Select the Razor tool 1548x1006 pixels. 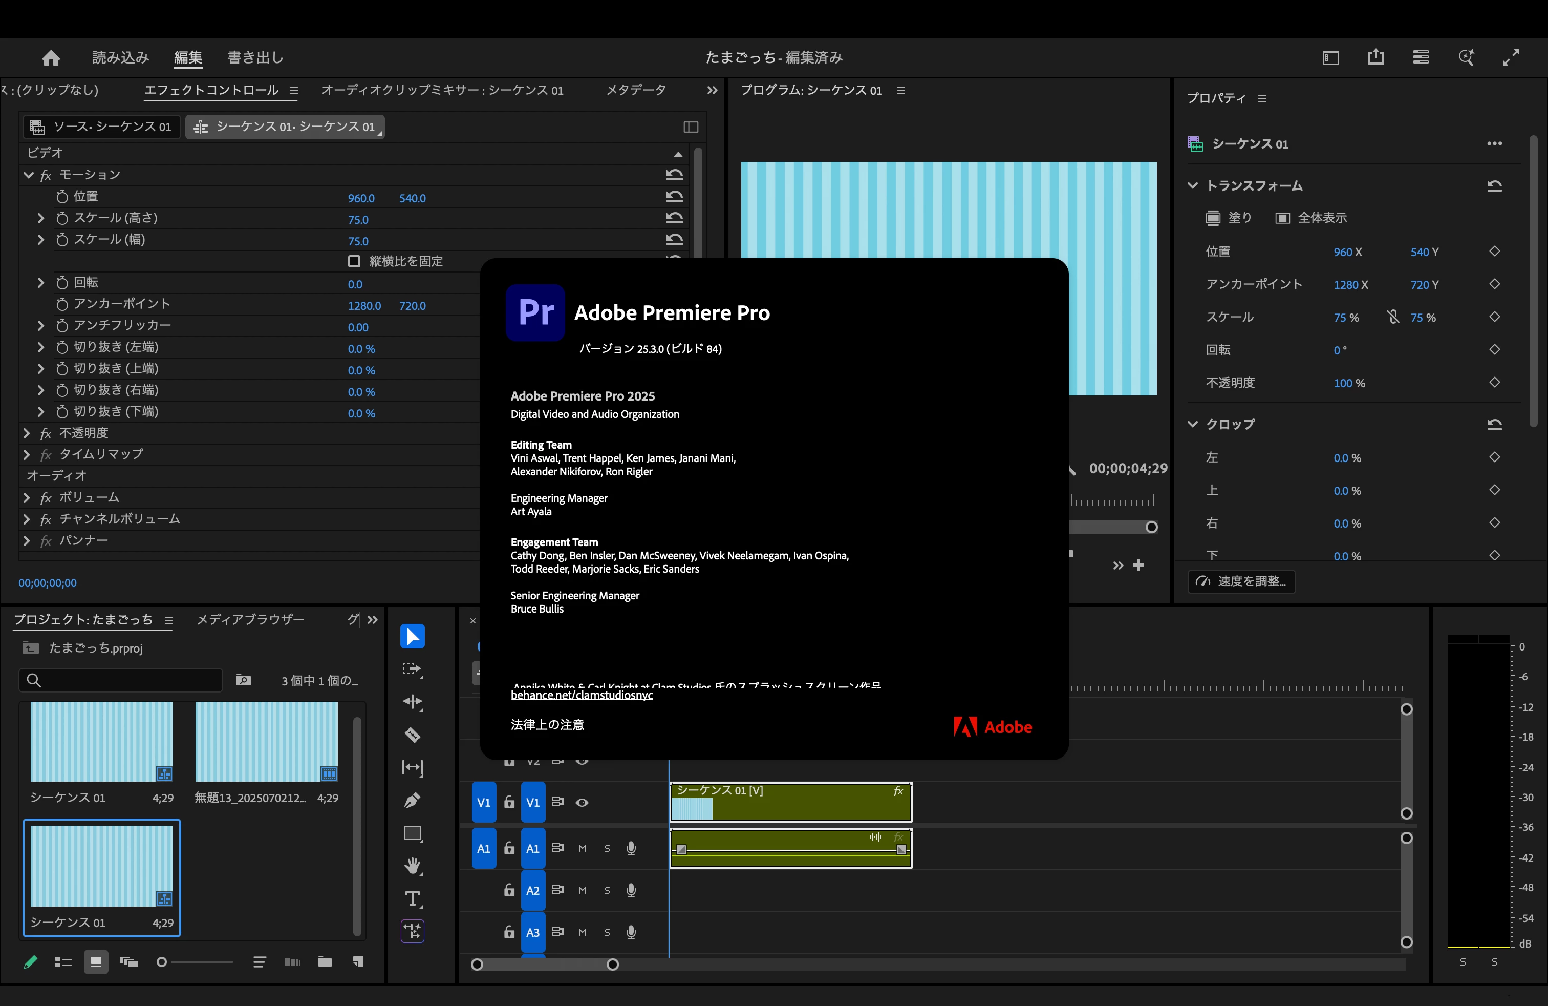(x=413, y=736)
